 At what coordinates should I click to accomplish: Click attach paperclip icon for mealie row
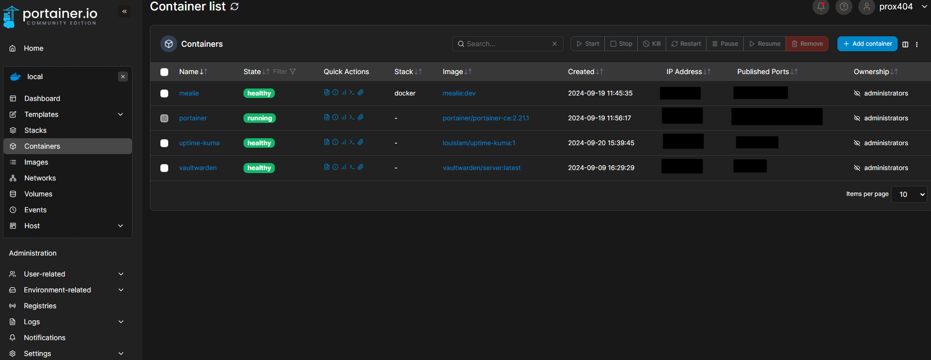tap(360, 92)
